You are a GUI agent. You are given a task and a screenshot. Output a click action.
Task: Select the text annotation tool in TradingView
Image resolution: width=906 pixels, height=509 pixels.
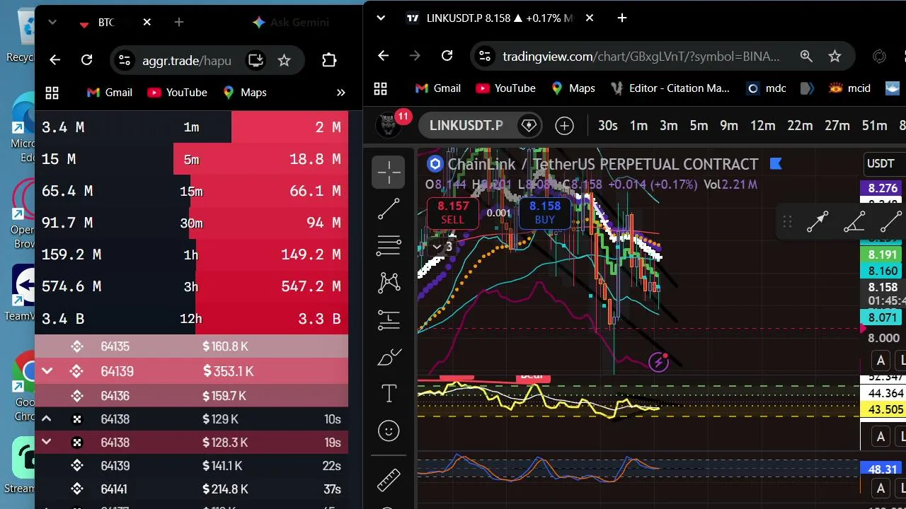(x=389, y=394)
